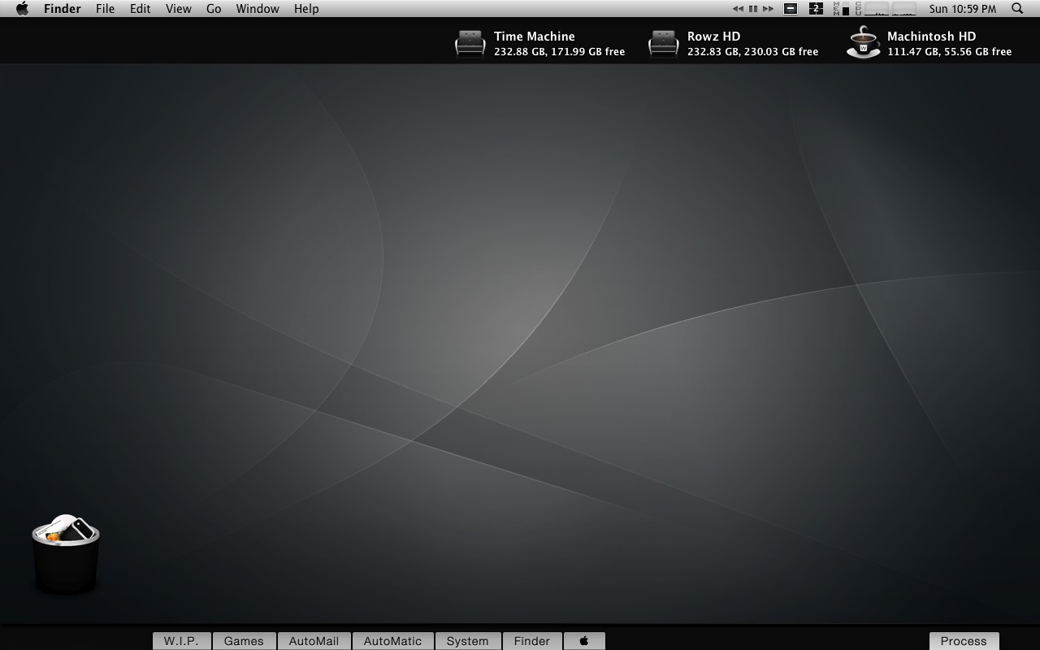1040x650 pixels.
Task: Open the Help menu
Action: pos(306,9)
